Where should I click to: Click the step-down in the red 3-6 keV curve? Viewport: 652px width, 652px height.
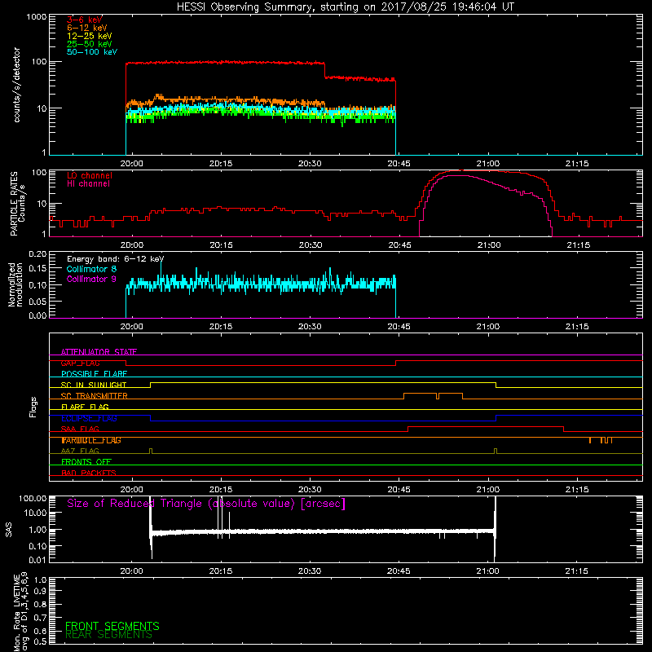(324, 70)
